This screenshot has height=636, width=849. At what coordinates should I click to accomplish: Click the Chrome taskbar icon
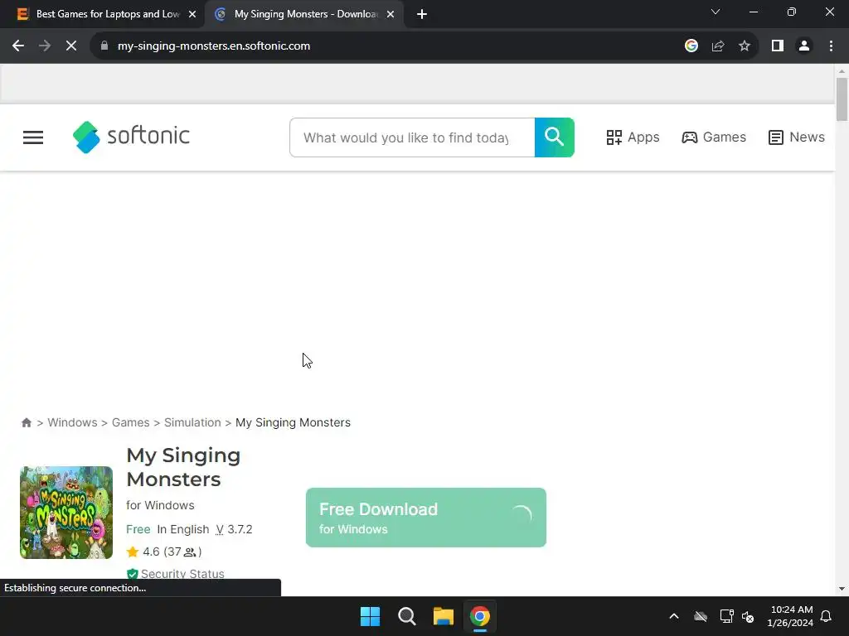(x=480, y=616)
